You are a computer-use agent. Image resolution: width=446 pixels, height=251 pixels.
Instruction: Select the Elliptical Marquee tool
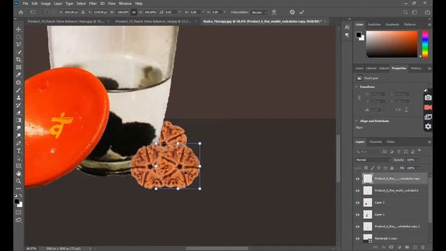coord(19,37)
